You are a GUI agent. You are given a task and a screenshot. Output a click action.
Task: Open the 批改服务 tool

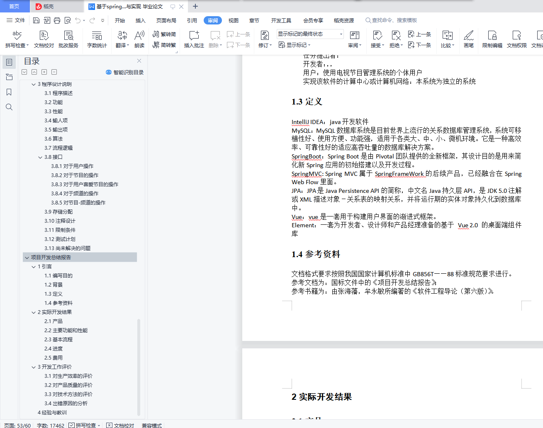click(68, 39)
